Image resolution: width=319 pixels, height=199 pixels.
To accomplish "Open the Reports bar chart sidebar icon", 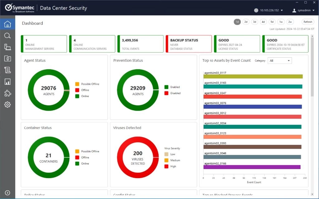I will (7, 82).
